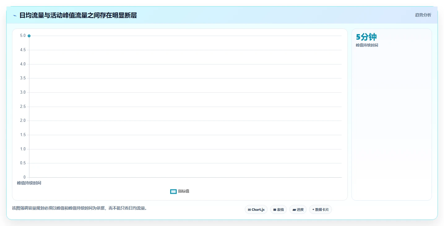This screenshot has width=444, height=226.
Task: Click the 4.5 y-axis tick label
Action: click(23, 50)
